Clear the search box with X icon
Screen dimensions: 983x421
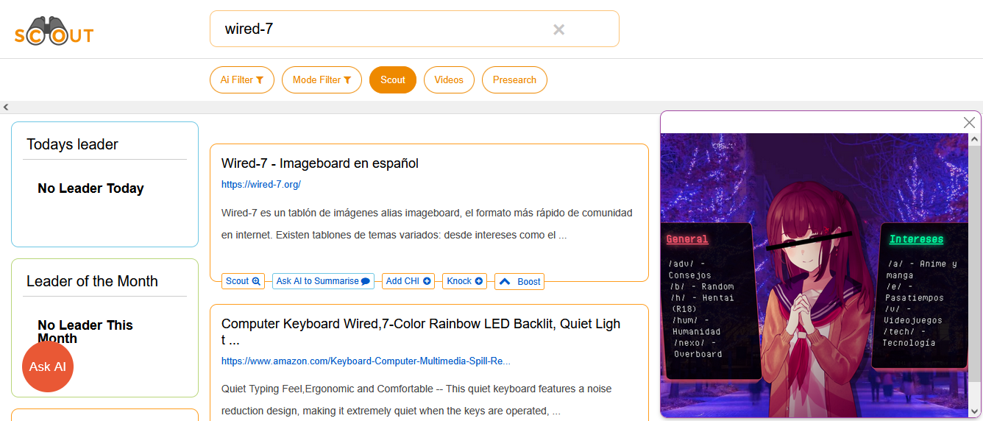(x=558, y=29)
